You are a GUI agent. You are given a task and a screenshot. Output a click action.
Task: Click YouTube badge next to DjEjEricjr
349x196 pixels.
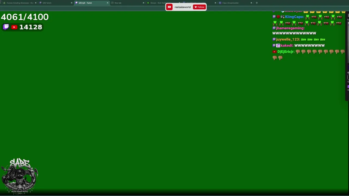pyautogui.click(x=274, y=52)
